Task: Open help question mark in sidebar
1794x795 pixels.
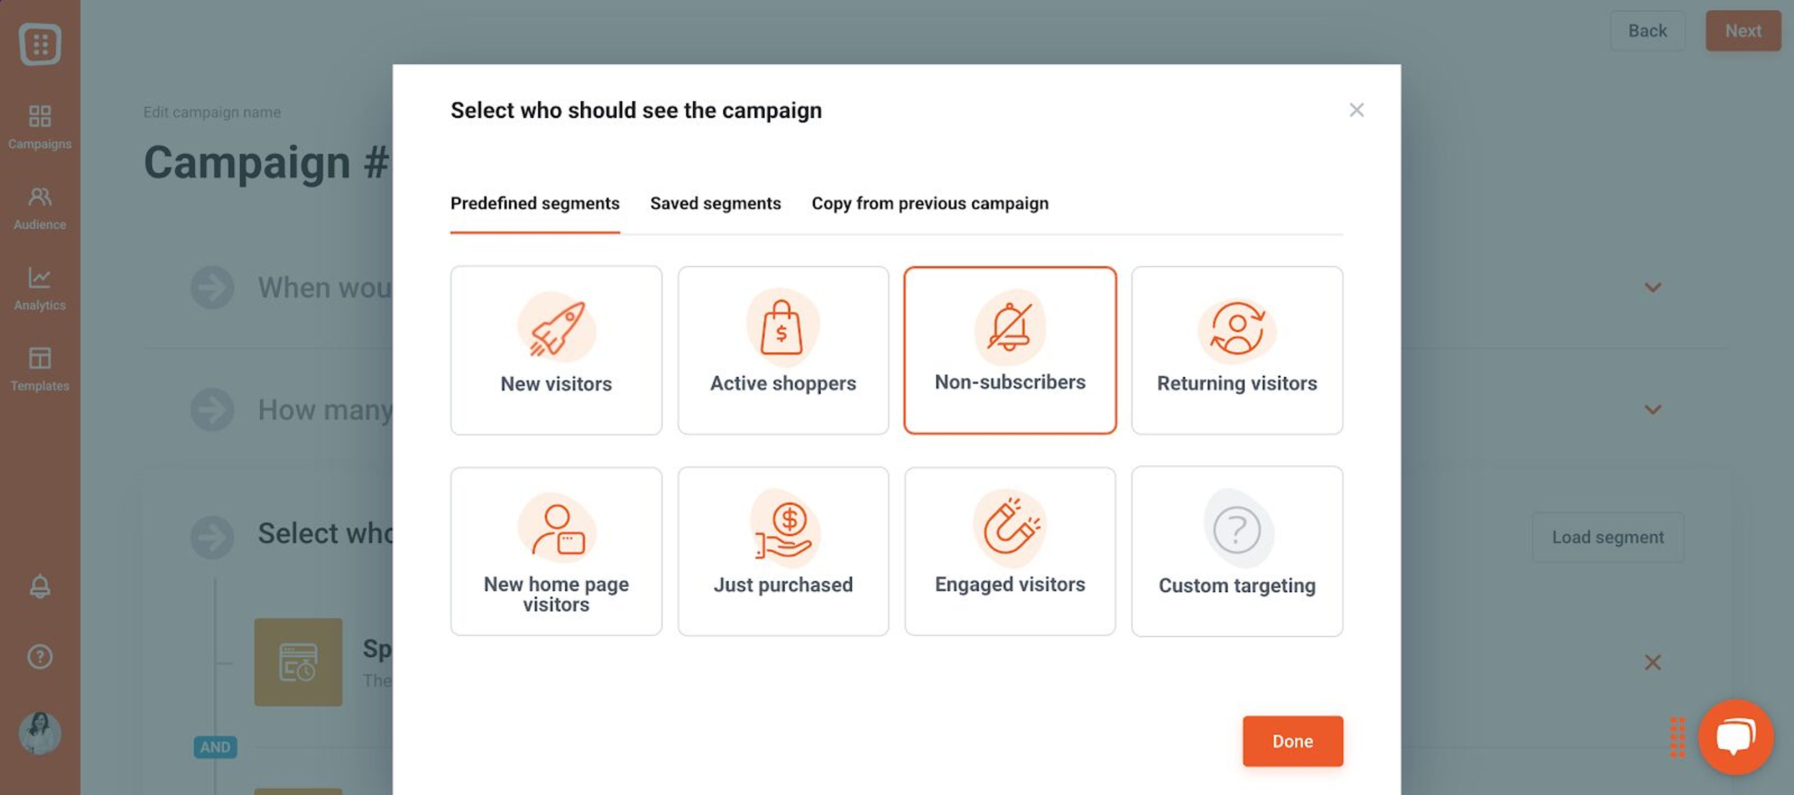Action: pyautogui.click(x=40, y=656)
